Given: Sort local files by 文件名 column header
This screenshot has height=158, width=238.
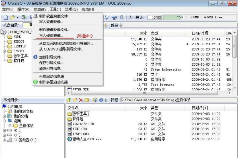Looking at the screenshot, I should (96, 108).
